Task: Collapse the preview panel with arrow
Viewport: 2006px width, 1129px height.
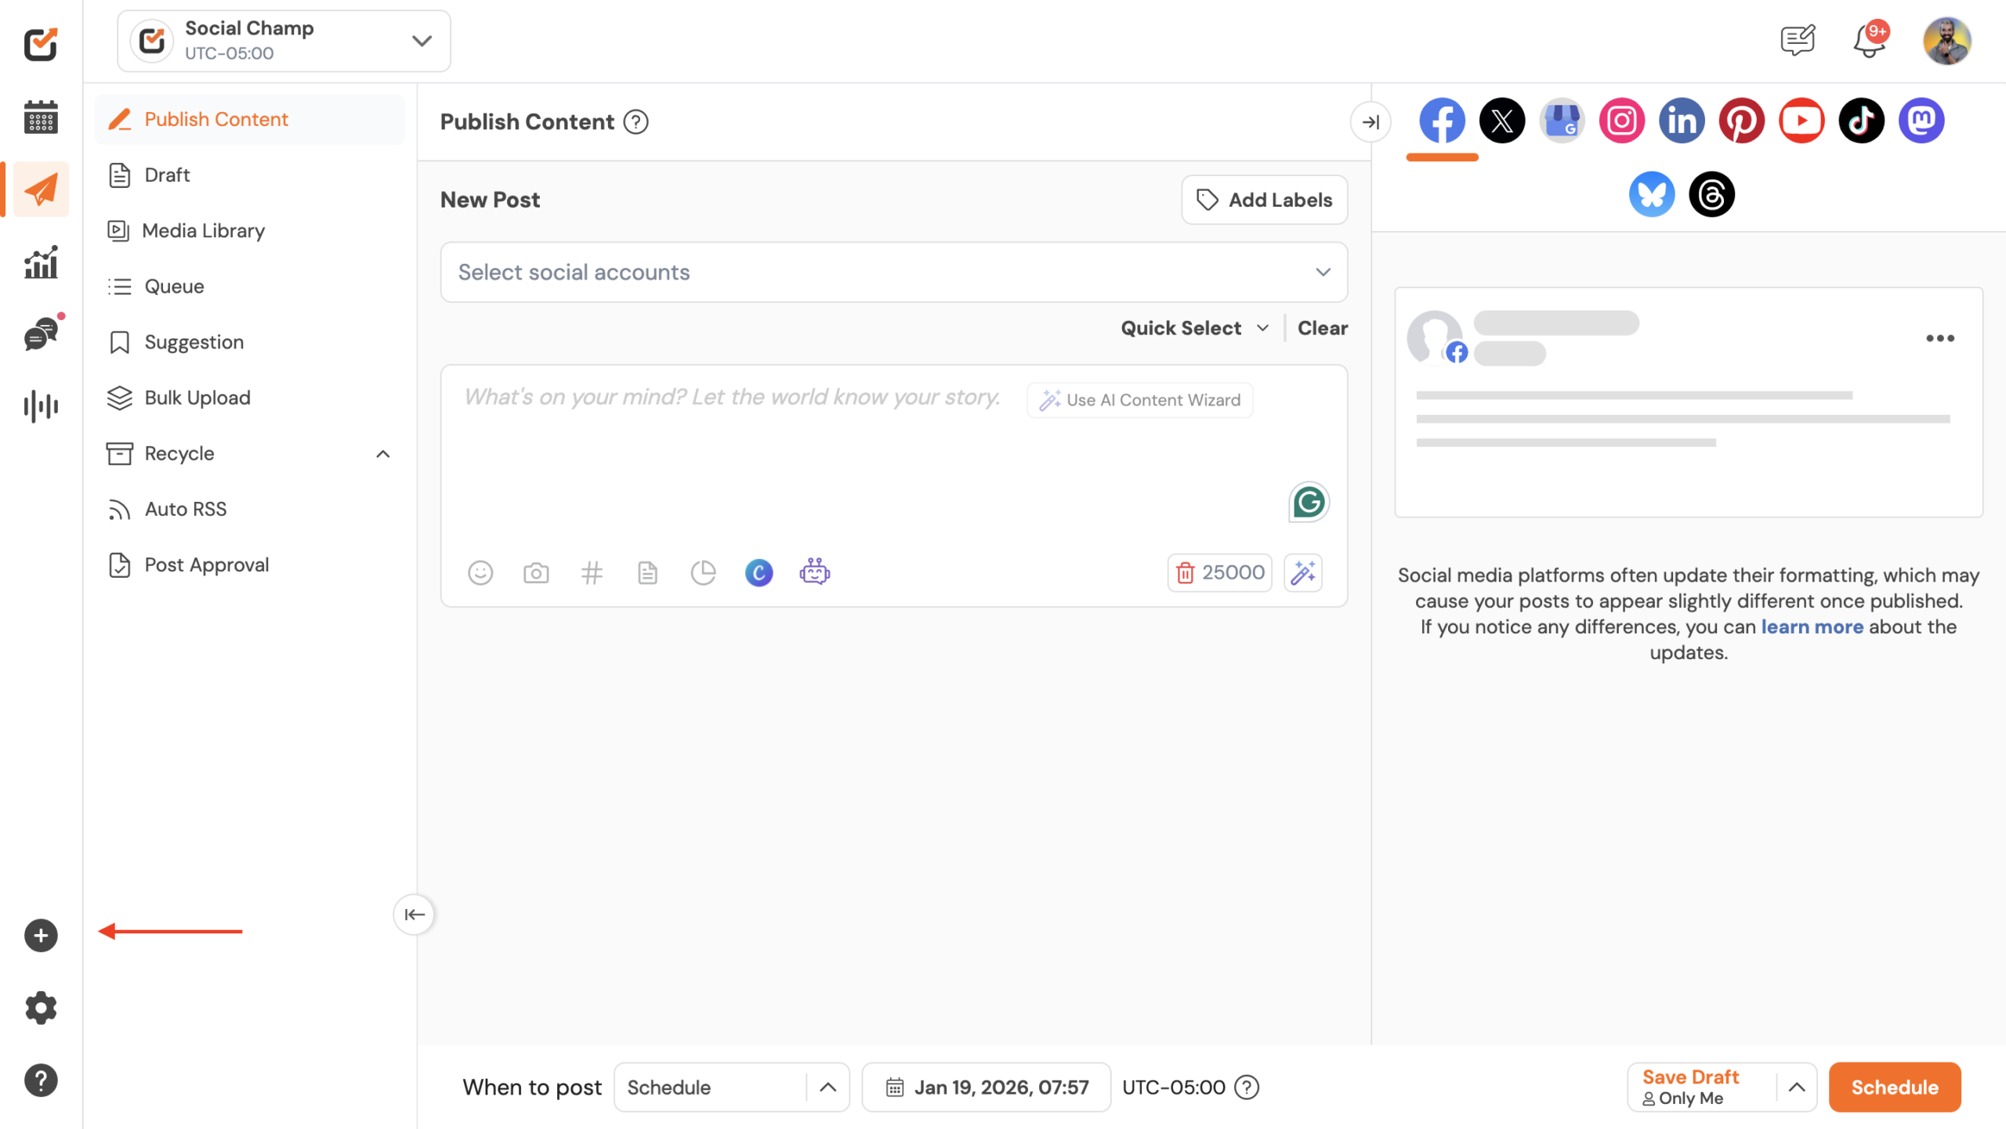Action: point(1371,122)
